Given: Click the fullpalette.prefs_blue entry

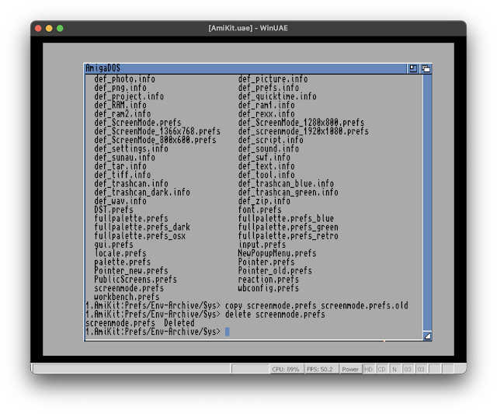Looking at the screenshot, I should coord(286,218).
